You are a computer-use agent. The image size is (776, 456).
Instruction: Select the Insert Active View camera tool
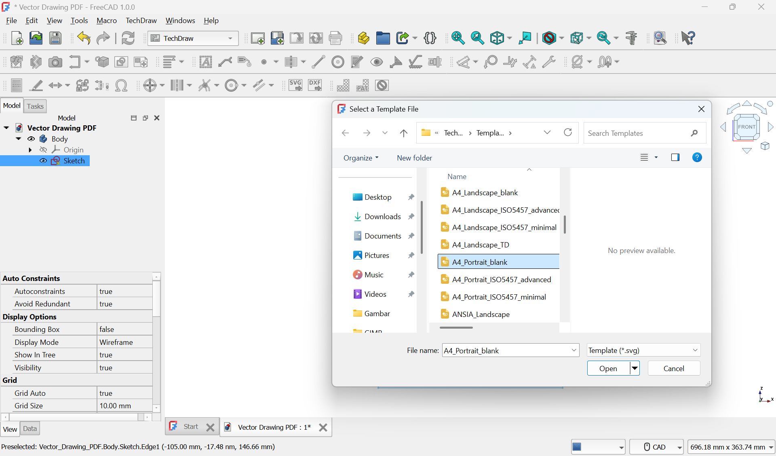click(55, 62)
